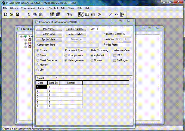
Task: Click the Refdes Prefix input field
Action: (x=125, y=45)
